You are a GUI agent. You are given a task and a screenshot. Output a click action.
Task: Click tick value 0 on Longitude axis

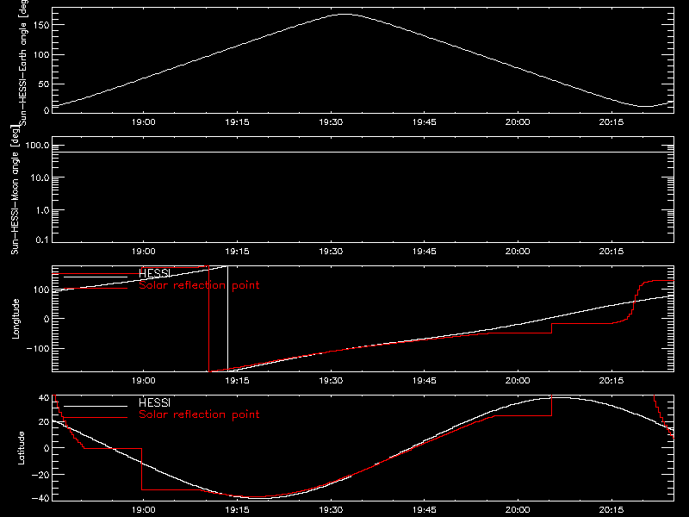[47, 319]
